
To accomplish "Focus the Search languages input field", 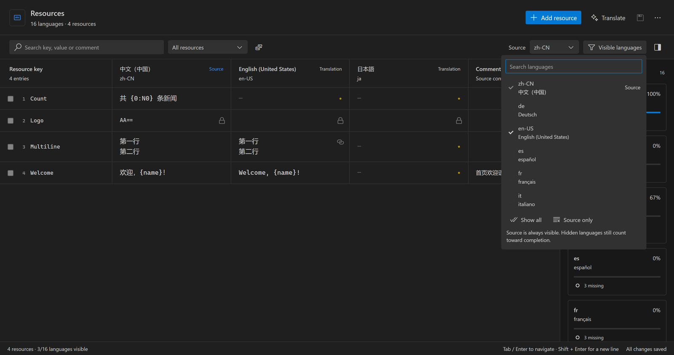I will pos(574,66).
